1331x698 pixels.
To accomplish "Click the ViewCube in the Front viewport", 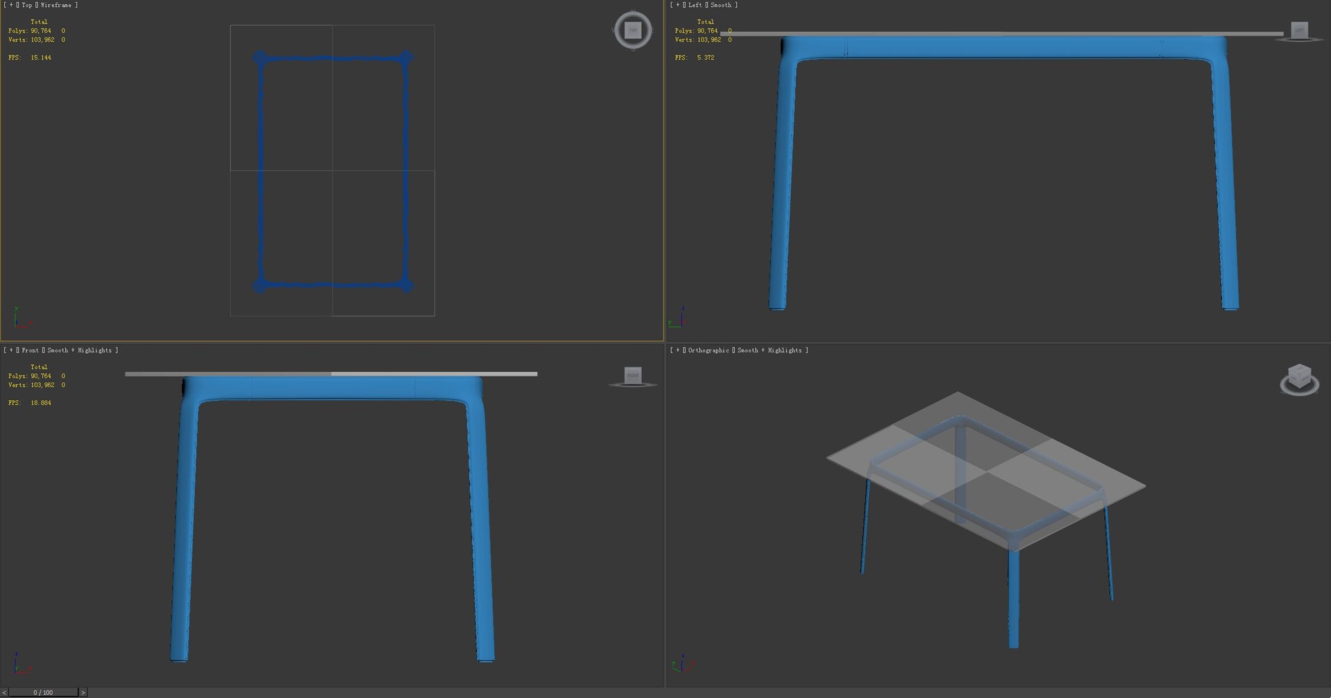I will tap(633, 377).
